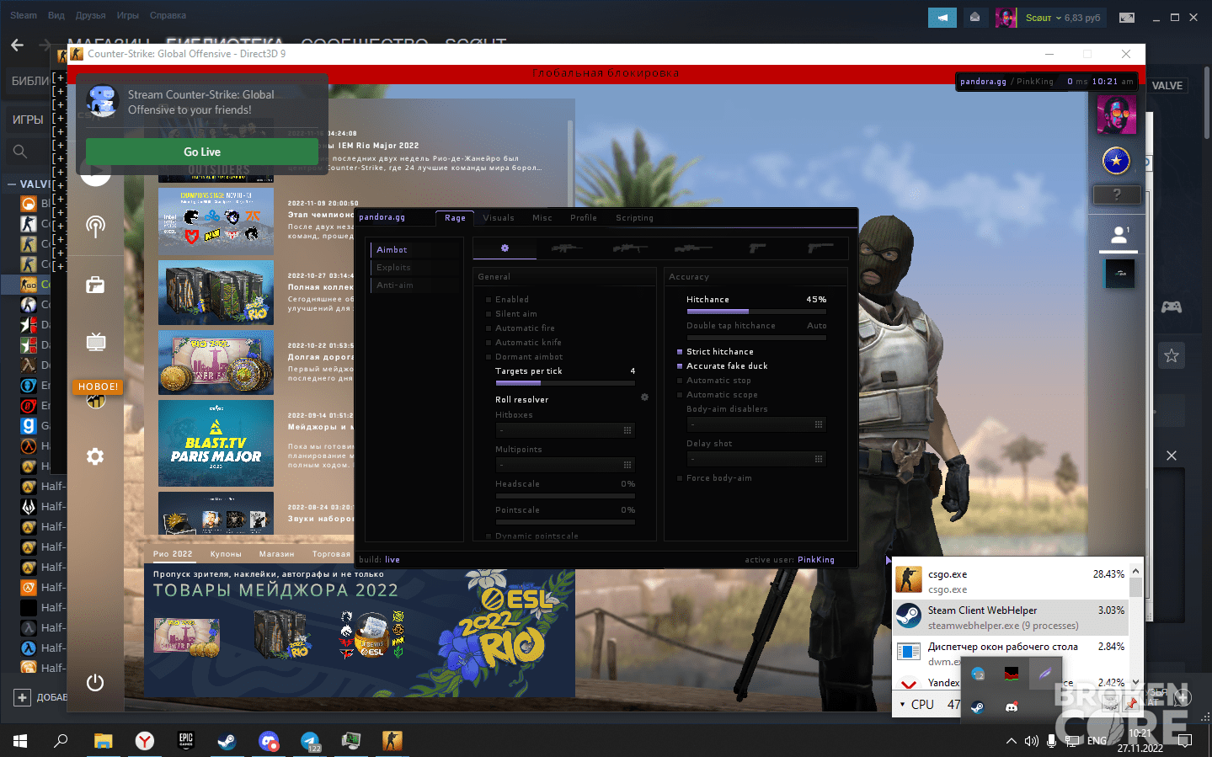The image size is (1212, 757).
Task: Select csgo.exe row in process list
Action: coord(1010,581)
